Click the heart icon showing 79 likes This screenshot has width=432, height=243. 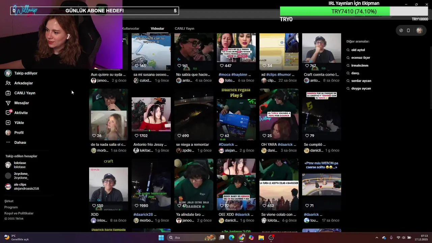[x=307, y=136]
